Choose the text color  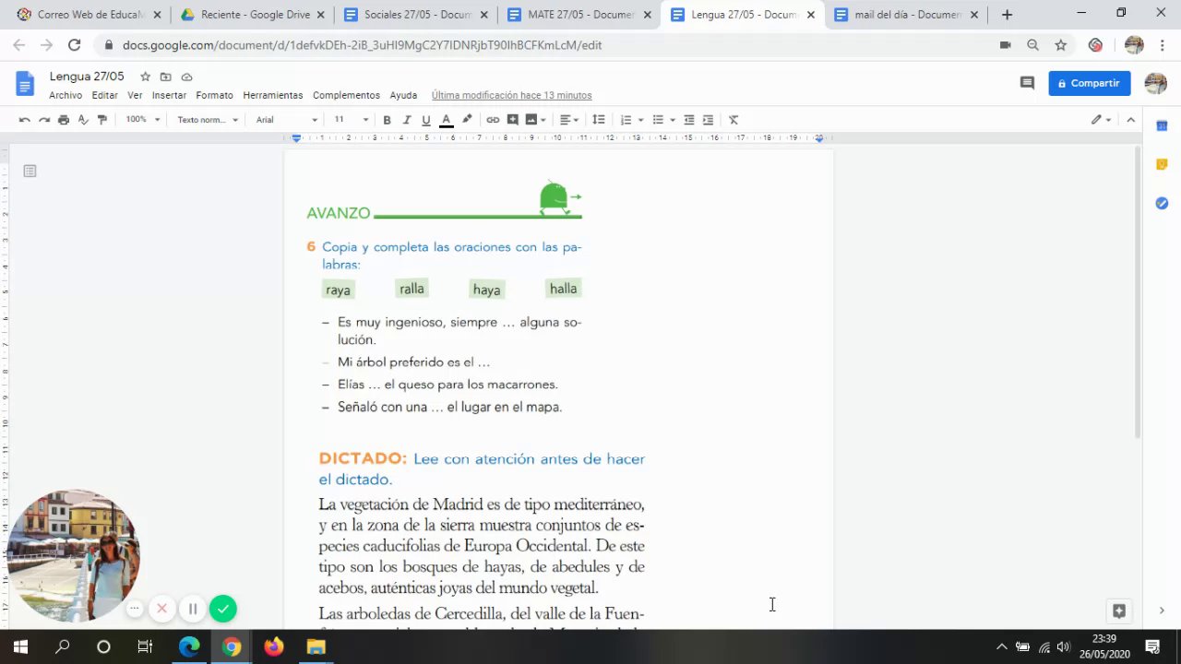click(x=447, y=120)
